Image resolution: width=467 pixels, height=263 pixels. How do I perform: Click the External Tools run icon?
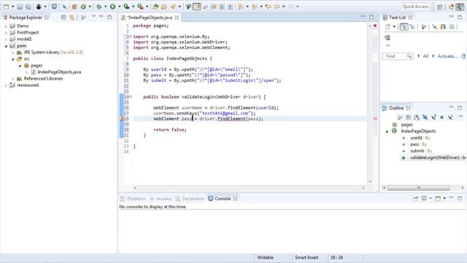tap(140, 7)
